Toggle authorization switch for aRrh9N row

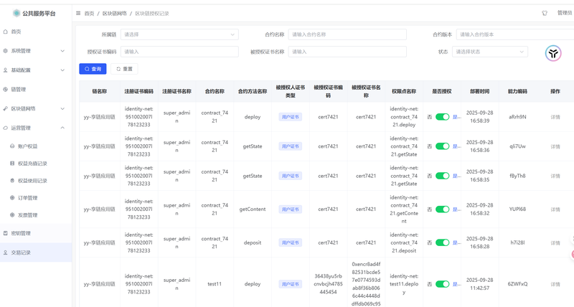point(442,117)
